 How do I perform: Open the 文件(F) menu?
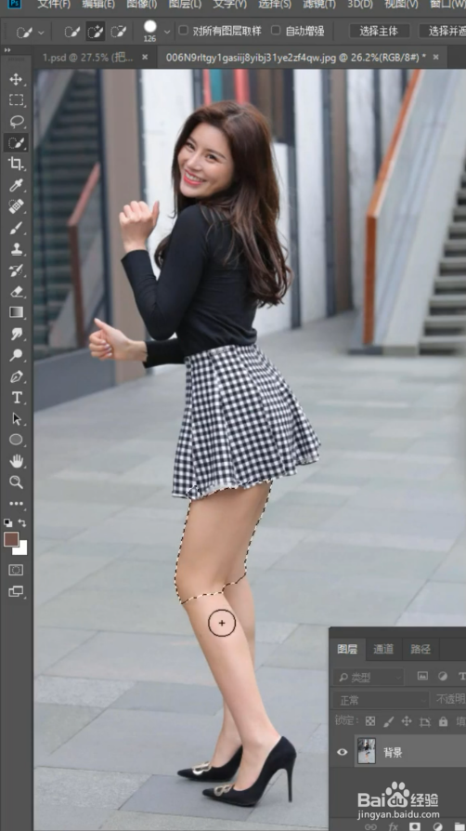pyautogui.click(x=54, y=5)
